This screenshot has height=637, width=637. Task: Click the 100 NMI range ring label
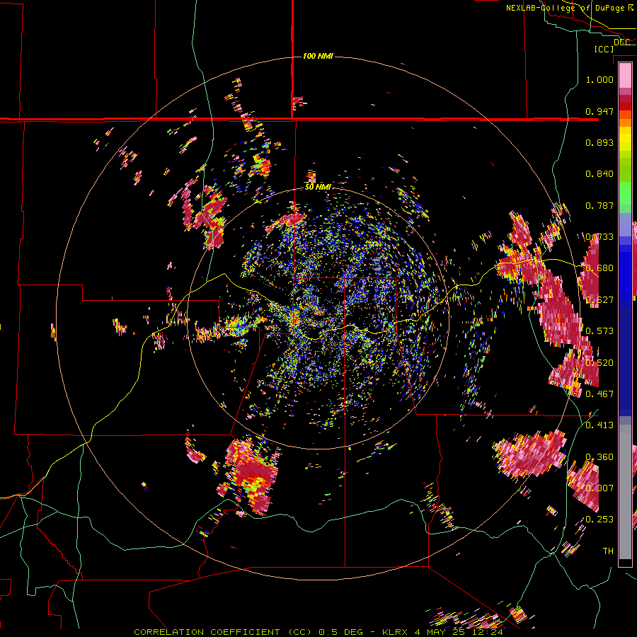(x=318, y=56)
